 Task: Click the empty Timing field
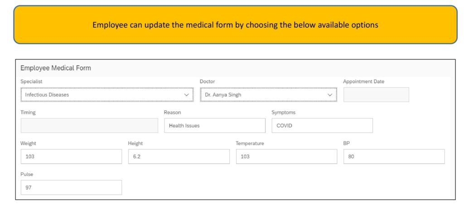click(x=89, y=126)
